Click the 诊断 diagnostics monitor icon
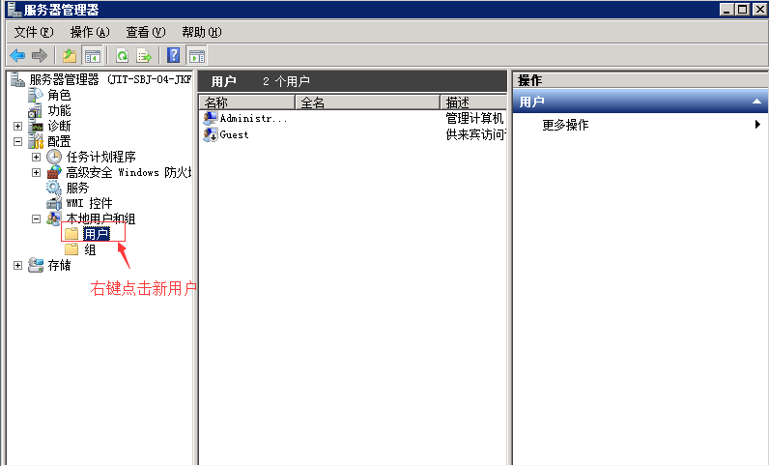The height and width of the screenshot is (466, 769). [x=37, y=127]
